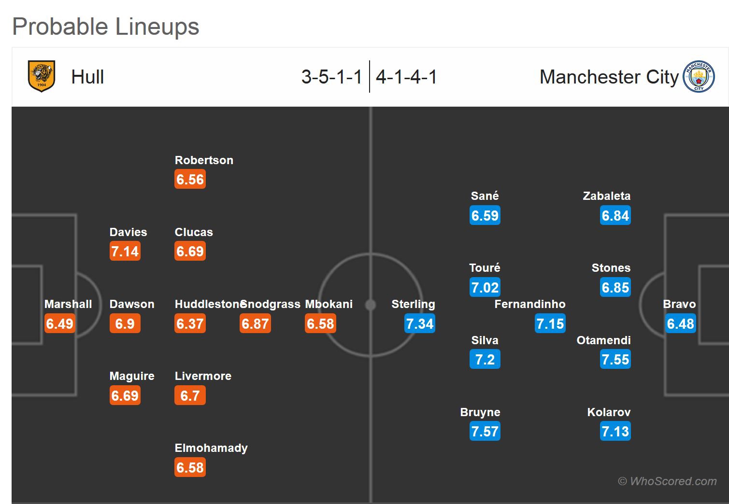Select Sterling's 7.34 rating badge
Viewport: 729px width, 504px height.
420,323
